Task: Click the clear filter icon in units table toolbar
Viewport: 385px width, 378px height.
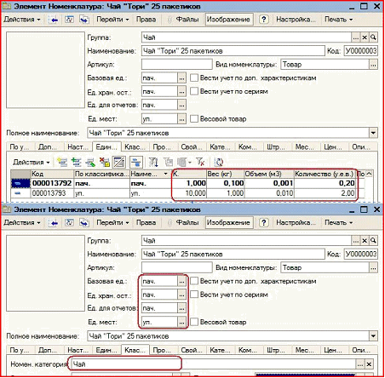Action: pos(200,162)
